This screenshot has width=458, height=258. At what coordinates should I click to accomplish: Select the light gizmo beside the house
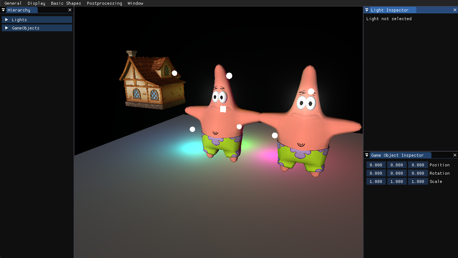click(175, 73)
